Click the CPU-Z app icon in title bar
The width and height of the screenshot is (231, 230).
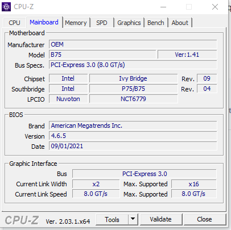tap(6, 7)
